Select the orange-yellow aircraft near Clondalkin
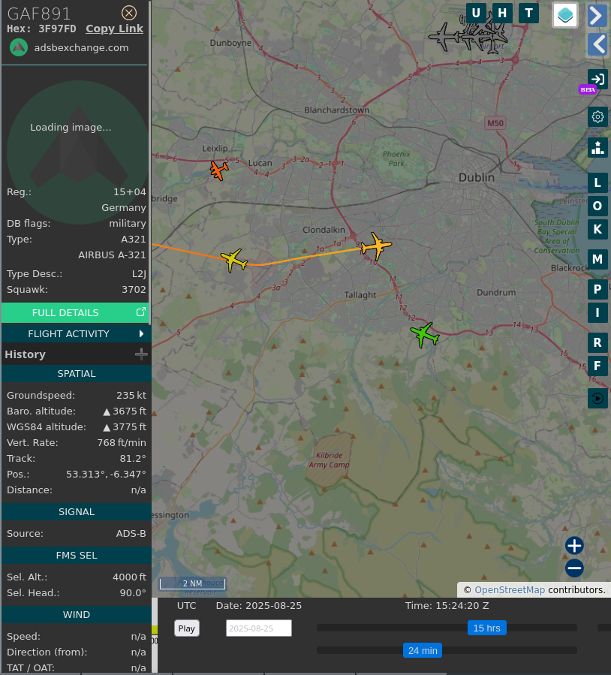The width and height of the screenshot is (611, 675). tap(376, 246)
